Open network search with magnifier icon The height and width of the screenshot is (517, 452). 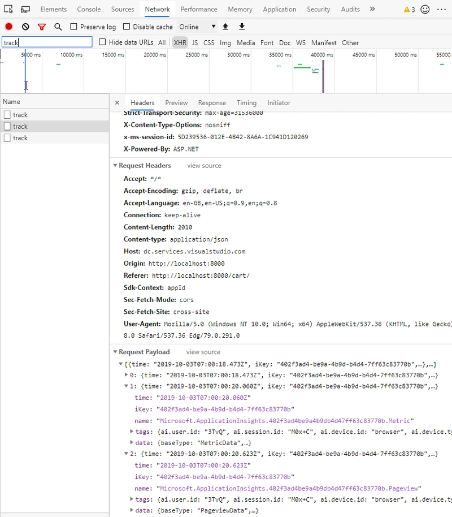point(58,27)
